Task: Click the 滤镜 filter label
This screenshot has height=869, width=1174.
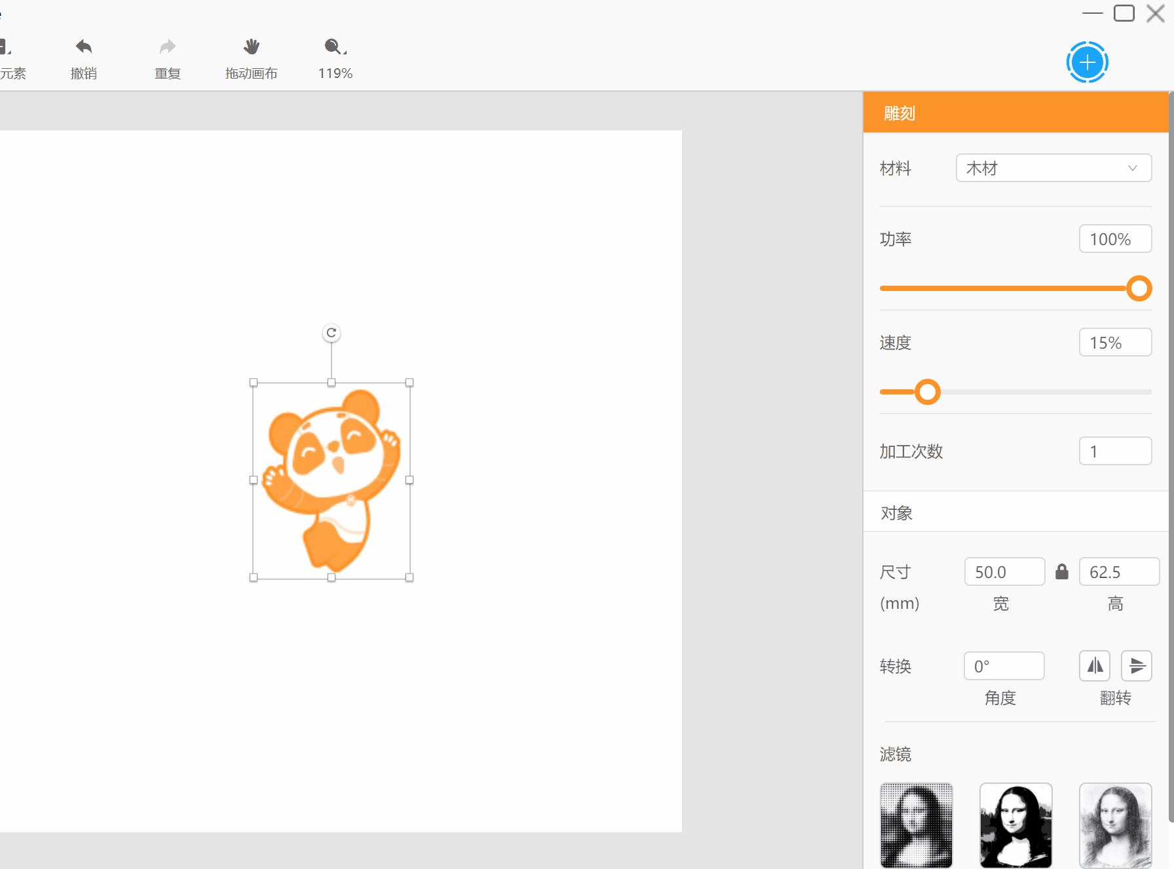Action: [896, 754]
